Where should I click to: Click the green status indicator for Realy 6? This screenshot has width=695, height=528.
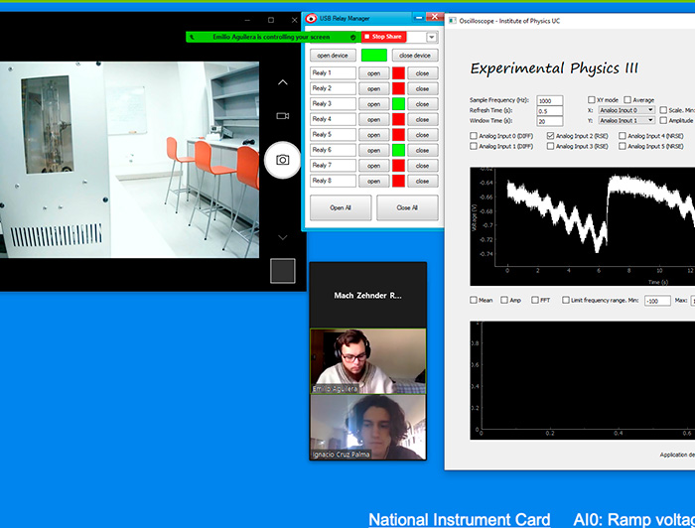tap(397, 150)
